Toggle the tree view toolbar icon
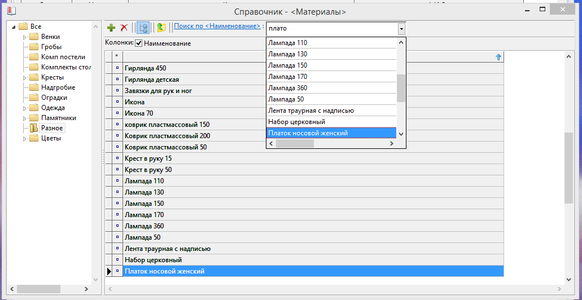 (x=143, y=28)
